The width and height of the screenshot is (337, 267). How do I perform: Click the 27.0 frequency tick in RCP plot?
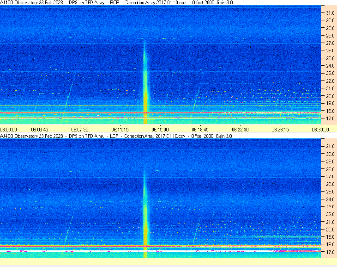pos(330,43)
